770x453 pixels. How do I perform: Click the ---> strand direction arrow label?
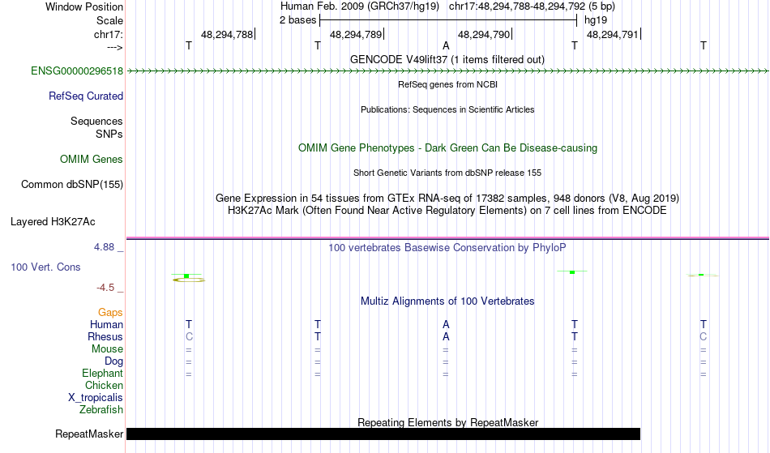point(114,47)
